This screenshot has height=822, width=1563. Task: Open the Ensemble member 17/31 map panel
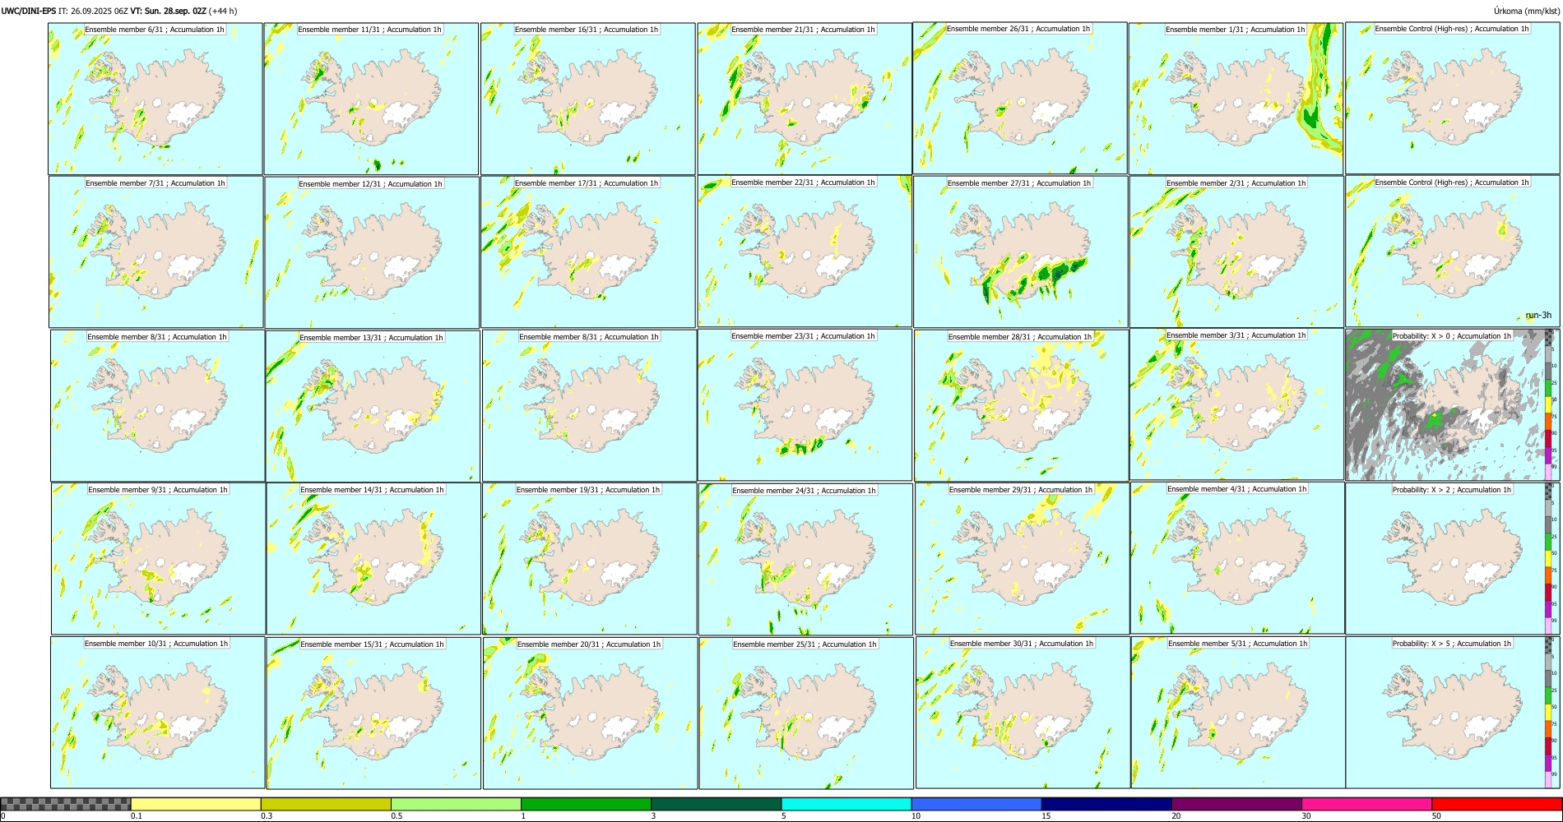tap(587, 252)
